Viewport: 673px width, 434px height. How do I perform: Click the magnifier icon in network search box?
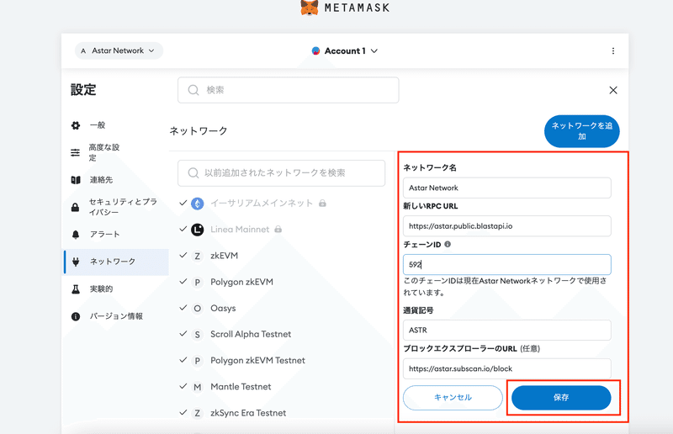click(x=193, y=173)
